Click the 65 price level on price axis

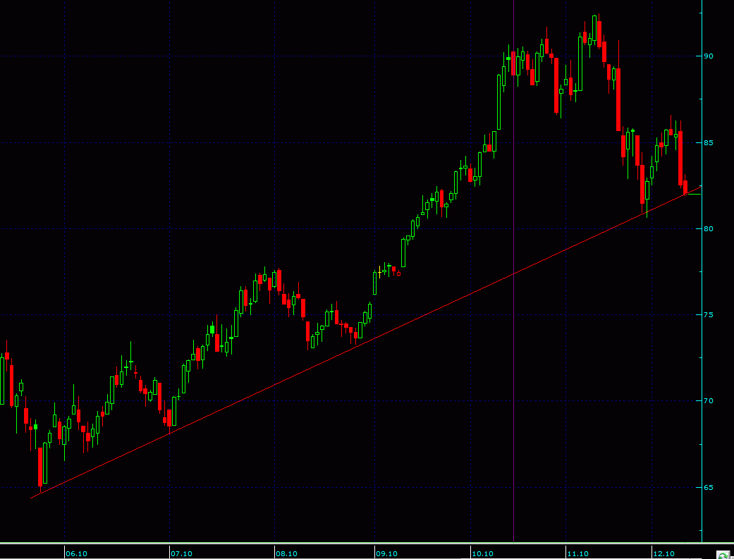(x=709, y=488)
